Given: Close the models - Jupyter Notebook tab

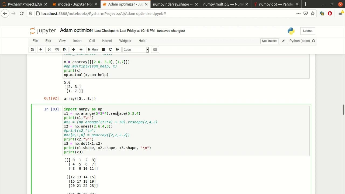Looking at the screenshot, I should click(96, 4).
